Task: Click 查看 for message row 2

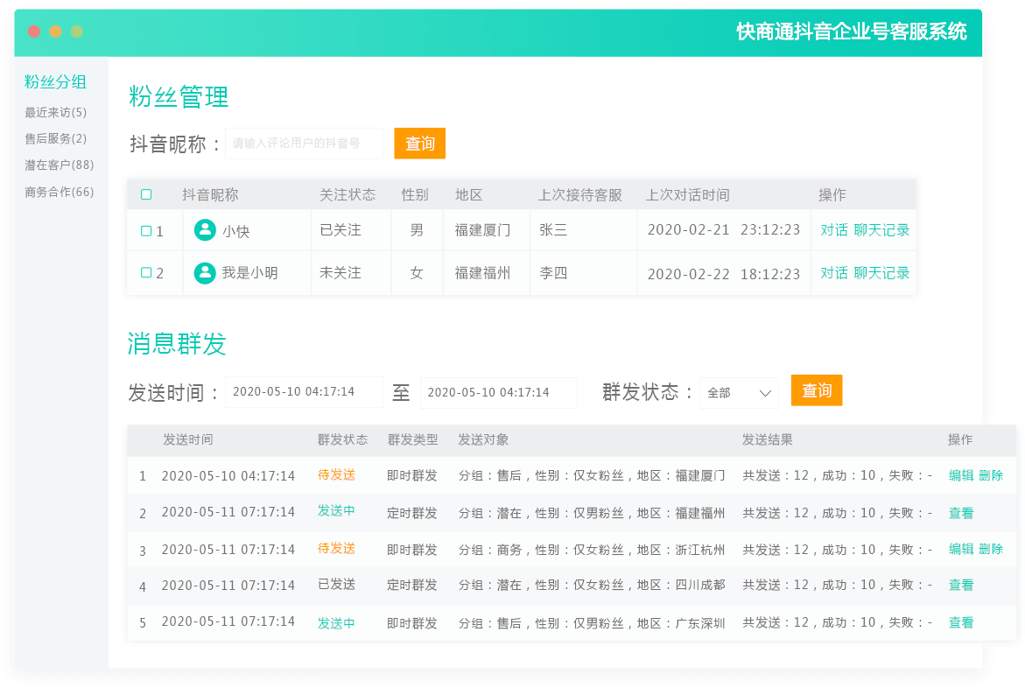Action: pyautogui.click(x=961, y=513)
